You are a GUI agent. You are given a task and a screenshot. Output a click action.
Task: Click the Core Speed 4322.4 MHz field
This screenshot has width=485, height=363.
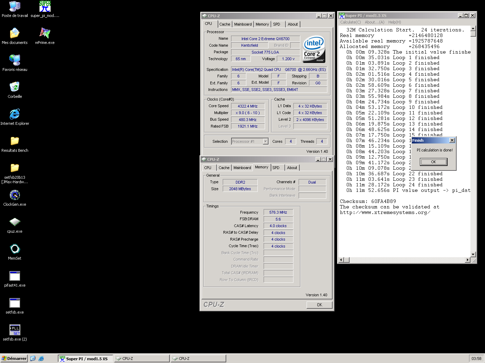(x=248, y=106)
